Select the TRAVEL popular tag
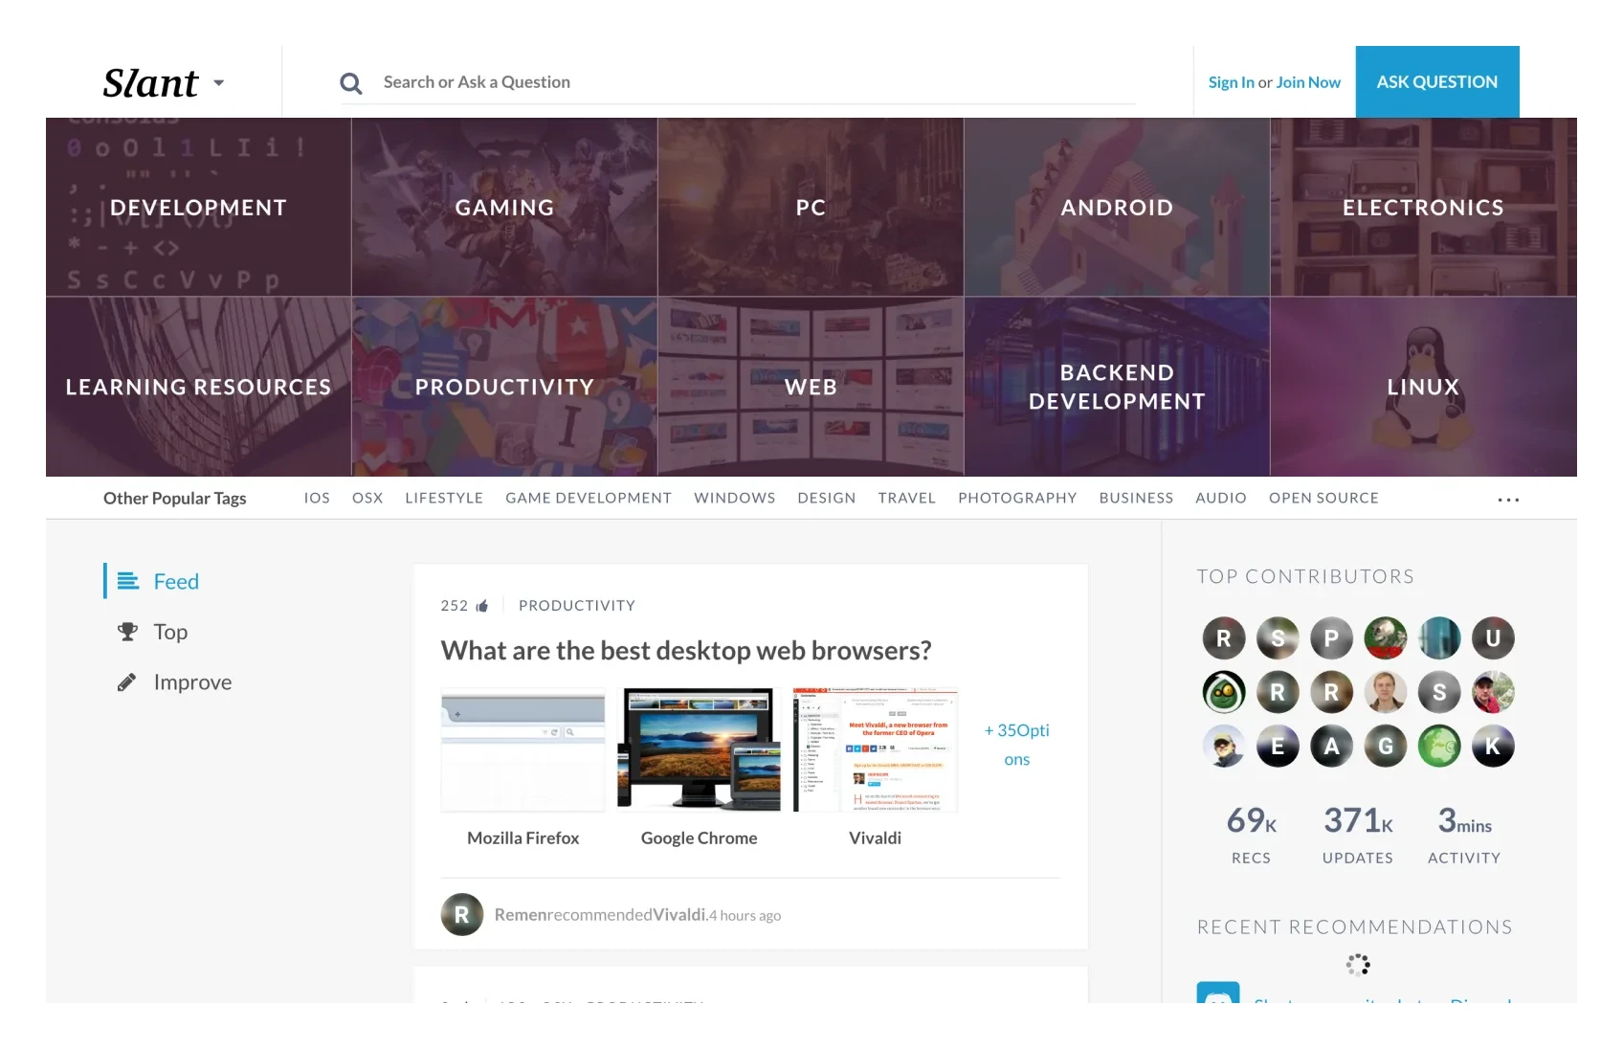The image size is (1623, 1049). 907,498
